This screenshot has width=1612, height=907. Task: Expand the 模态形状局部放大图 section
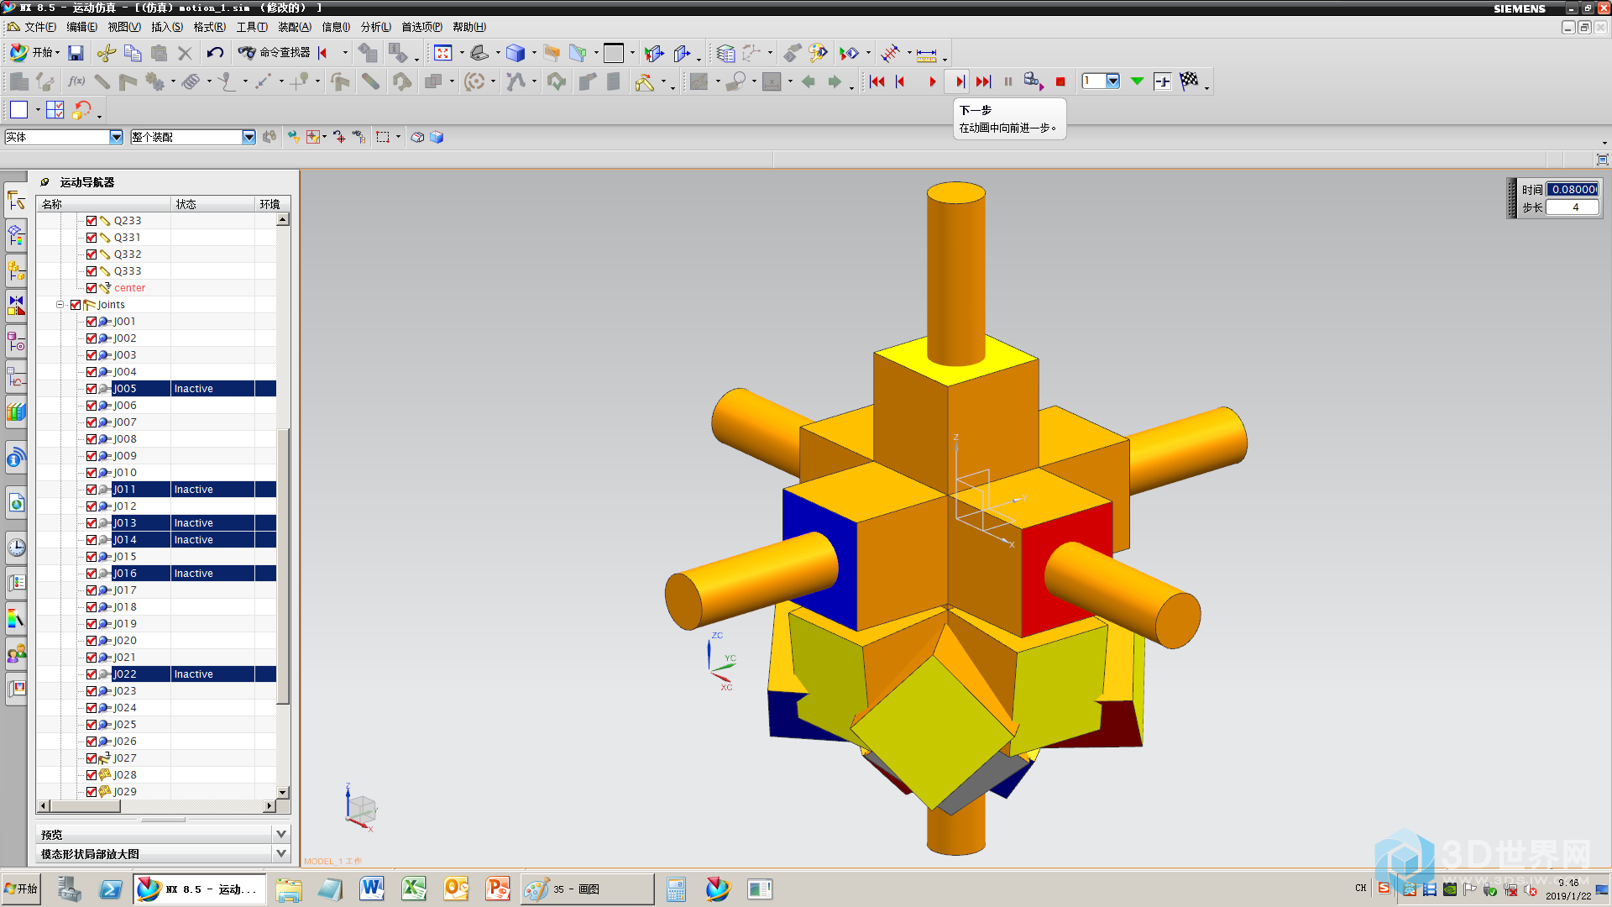[x=281, y=853]
